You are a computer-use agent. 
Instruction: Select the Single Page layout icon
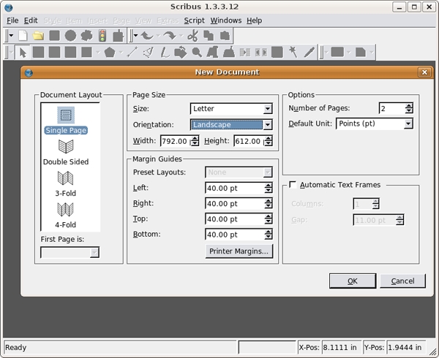click(66, 115)
